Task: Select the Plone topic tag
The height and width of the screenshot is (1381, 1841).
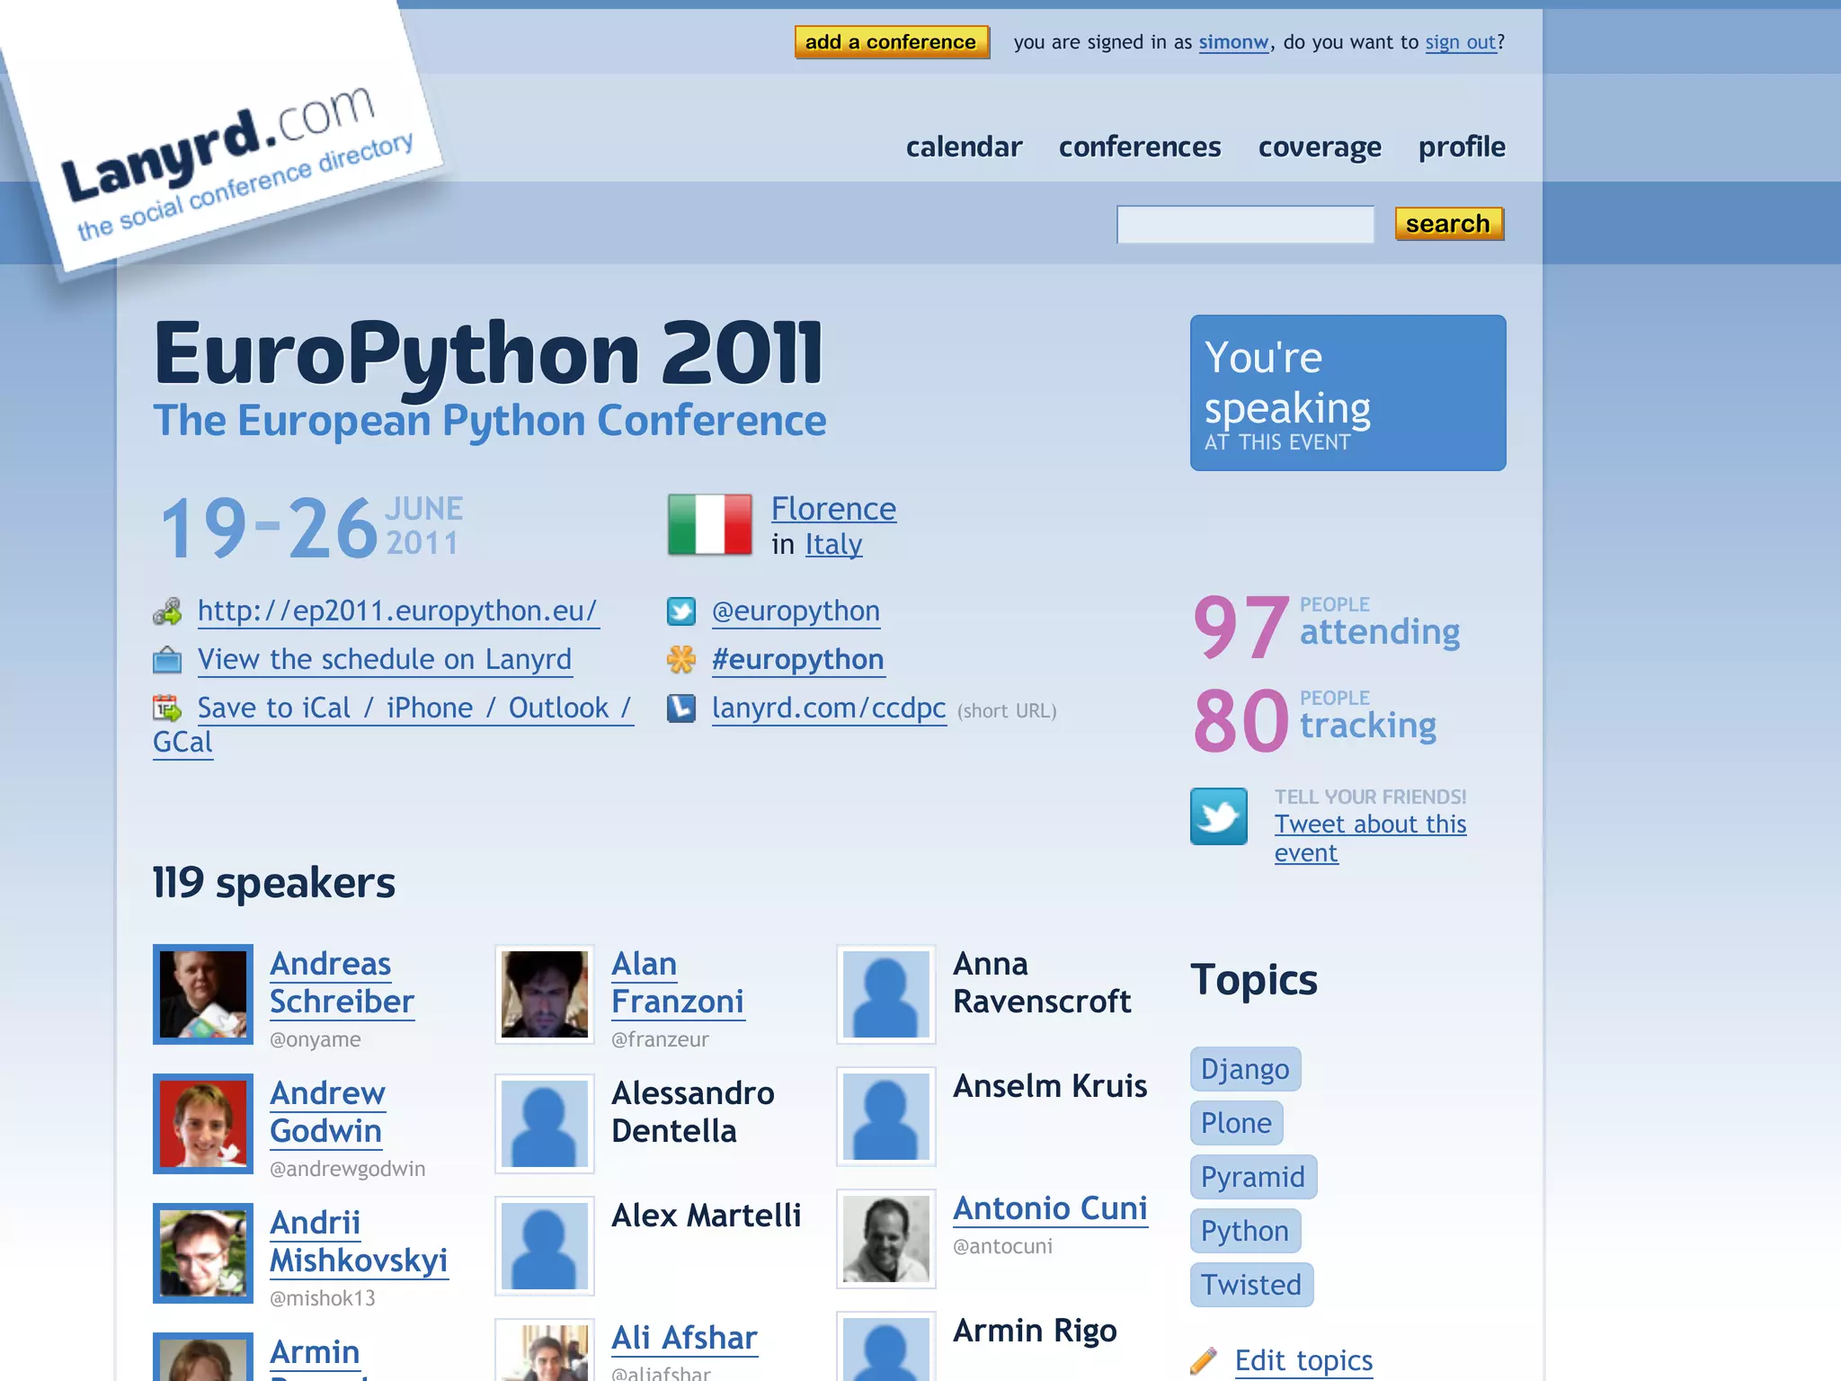Action: (x=1236, y=1123)
